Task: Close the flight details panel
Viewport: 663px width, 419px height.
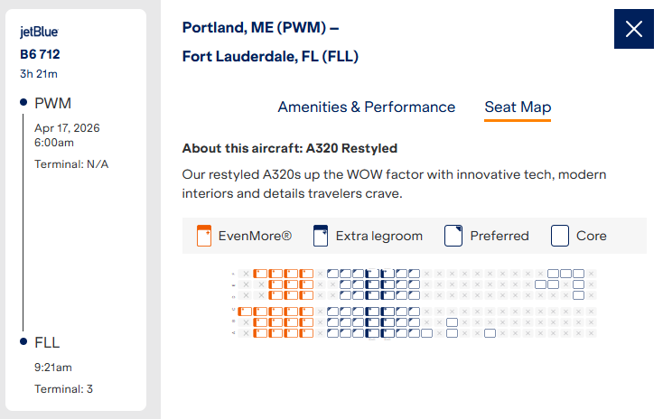Action: 633,29
